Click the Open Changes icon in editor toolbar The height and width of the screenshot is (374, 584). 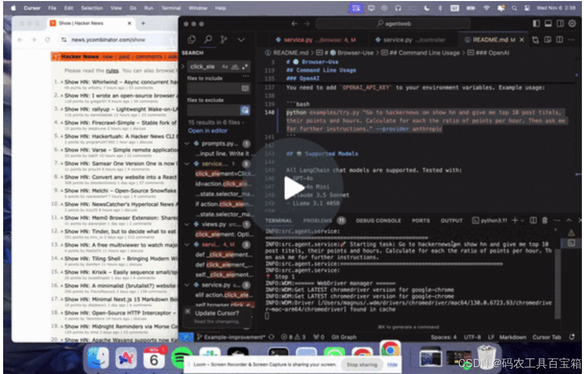[535, 40]
